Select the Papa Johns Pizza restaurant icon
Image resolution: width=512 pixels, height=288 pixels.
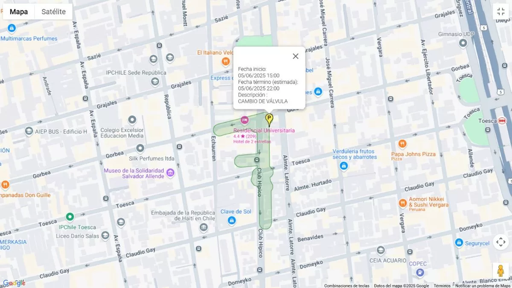[x=402, y=144]
